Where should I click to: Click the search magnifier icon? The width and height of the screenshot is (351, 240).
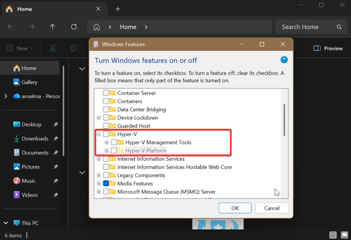pos(339,27)
